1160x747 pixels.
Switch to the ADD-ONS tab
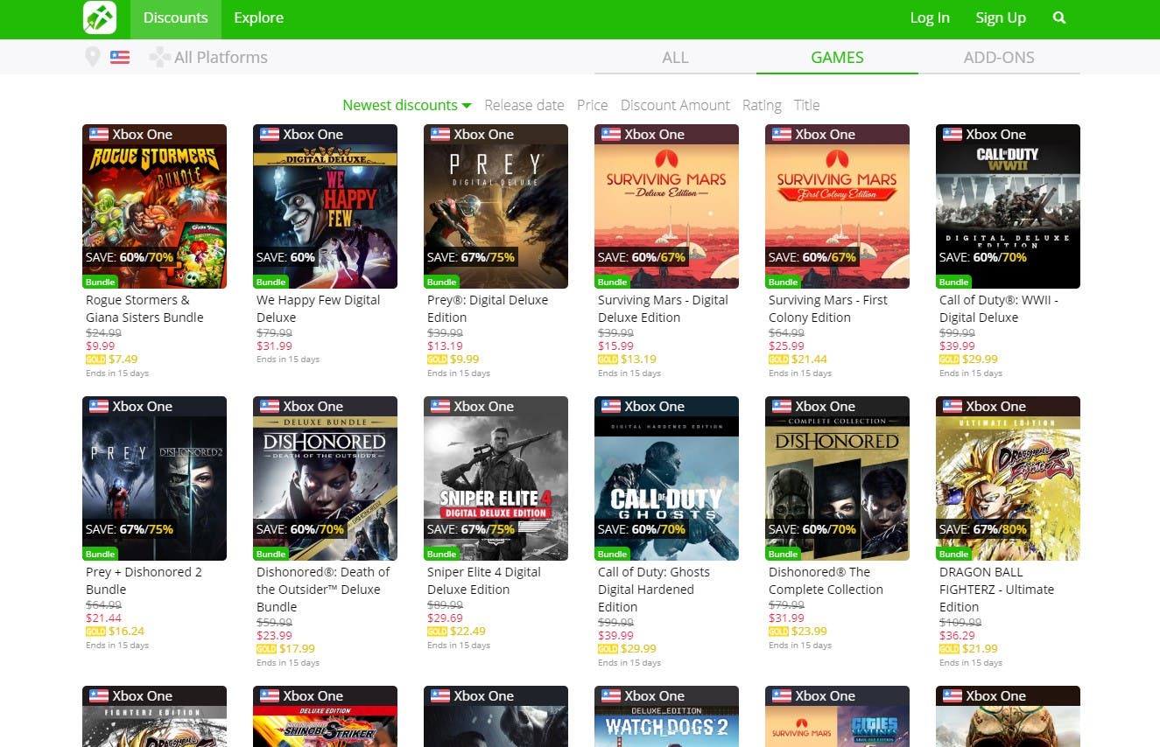(x=999, y=58)
